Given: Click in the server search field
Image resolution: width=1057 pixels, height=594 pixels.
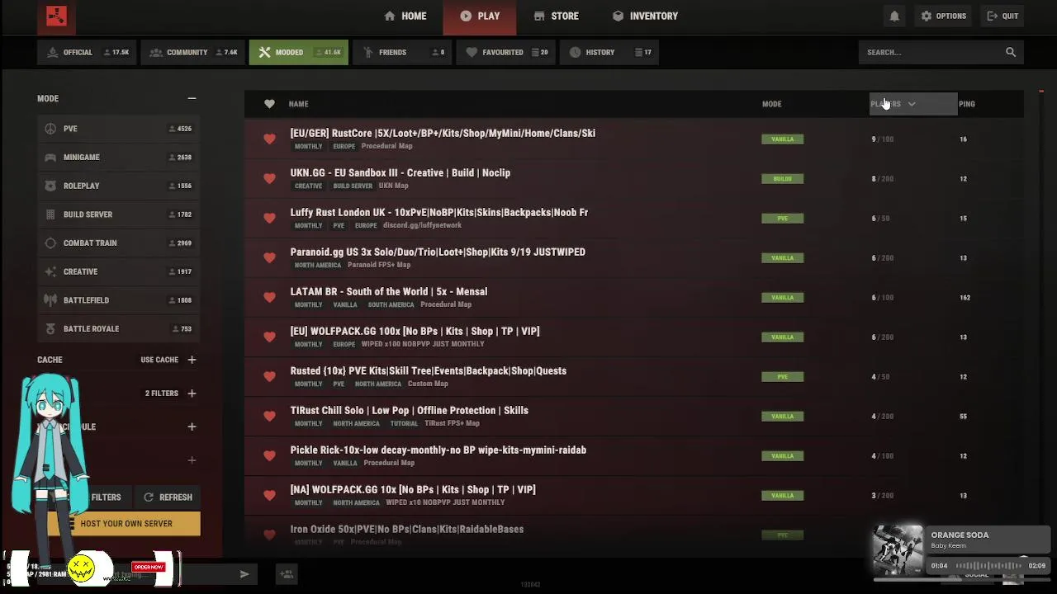Looking at the screenshot, I should pyautogui.click(x=931, y=52).
